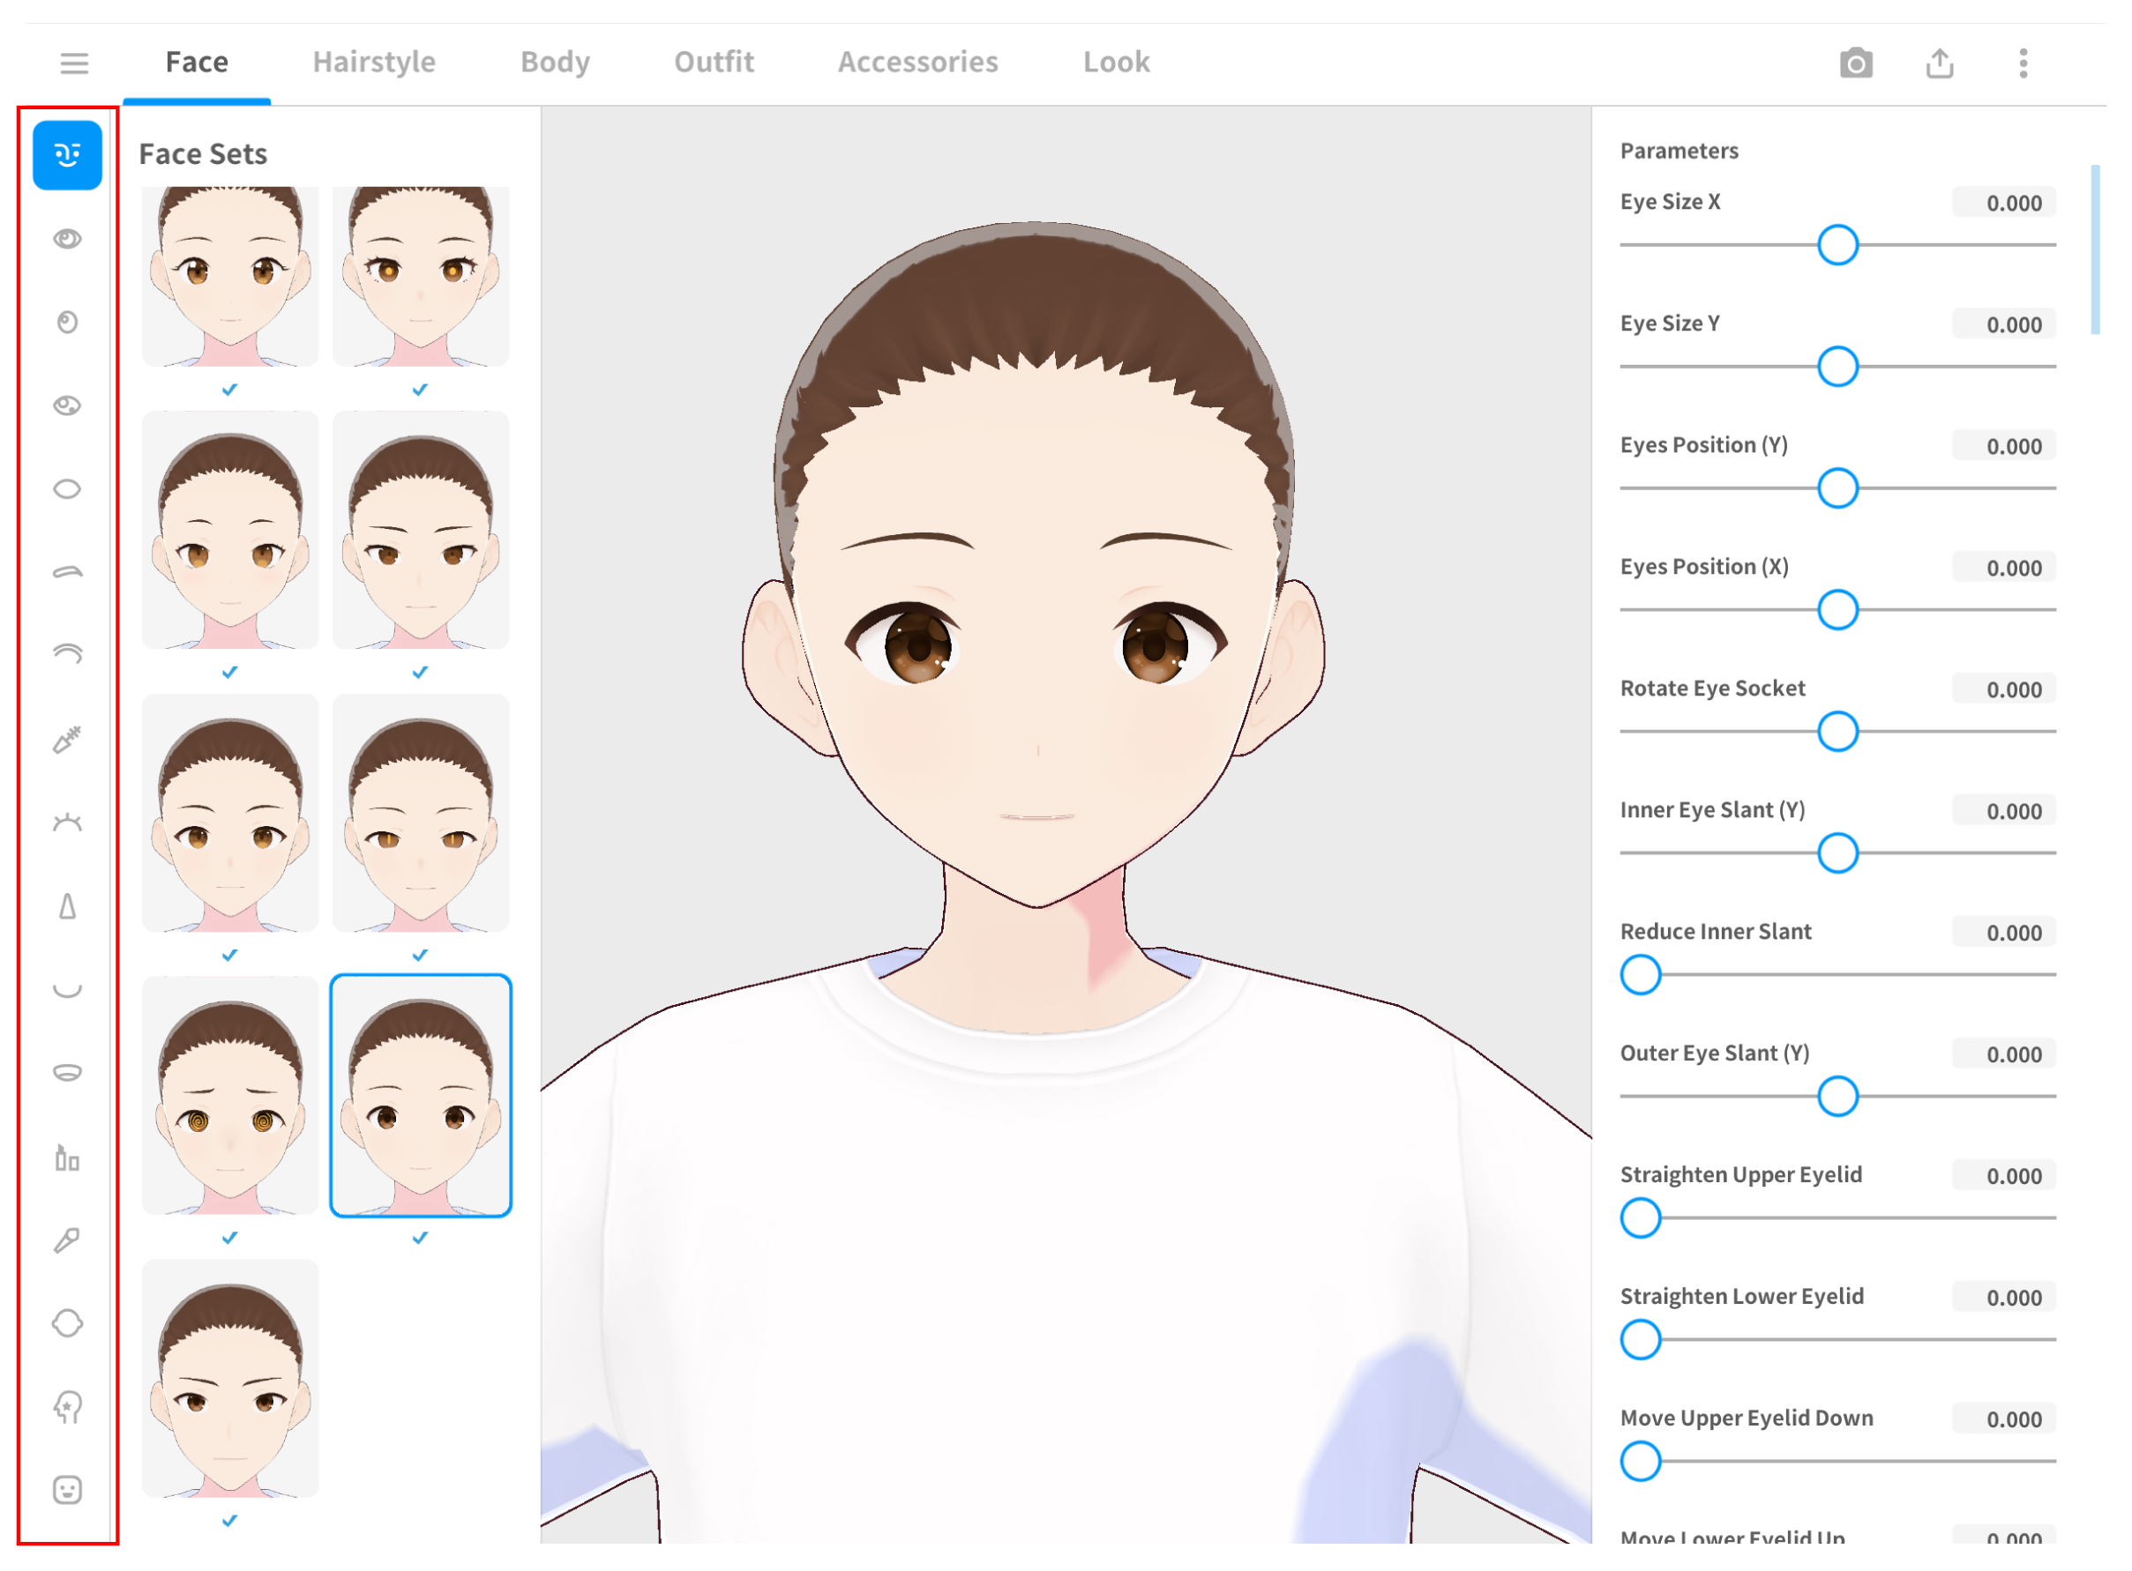Select the blush brush category icon
The image size is (2132, 1571).
point(66,1240)
